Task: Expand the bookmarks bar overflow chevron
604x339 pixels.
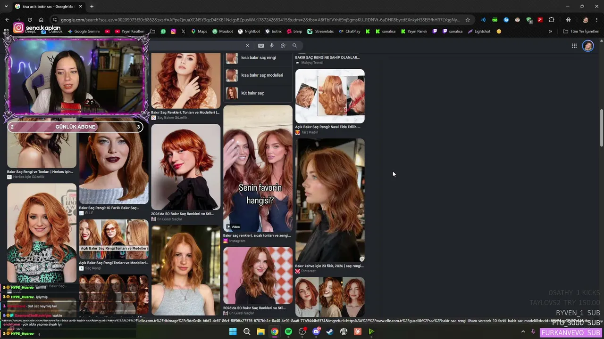Action: tap(550, 32)
